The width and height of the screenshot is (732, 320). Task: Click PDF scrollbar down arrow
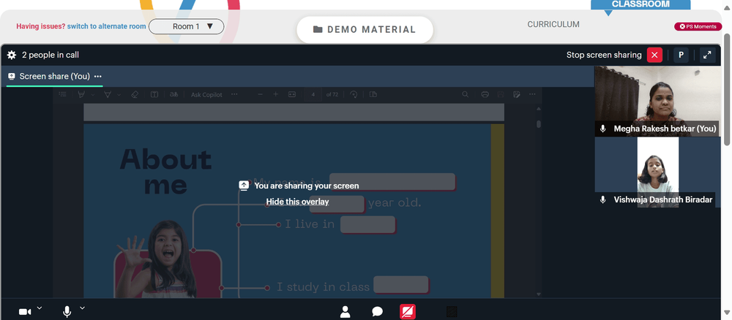[x=539, y=294]
